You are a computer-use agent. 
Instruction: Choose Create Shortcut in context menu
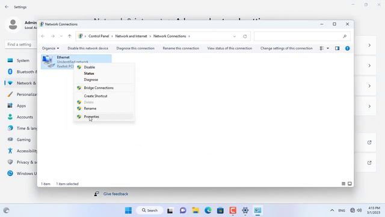click(104, 96)
